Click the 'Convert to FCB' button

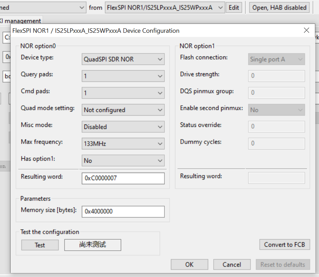[285, 245]
